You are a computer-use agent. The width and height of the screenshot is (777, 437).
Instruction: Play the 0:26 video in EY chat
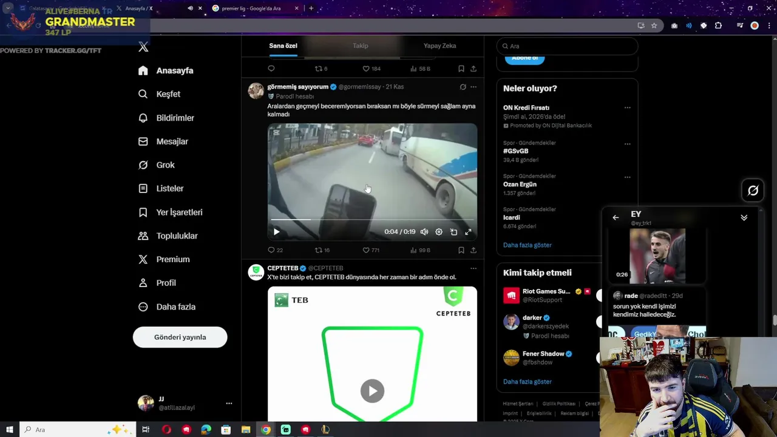(x=657, y=256)
